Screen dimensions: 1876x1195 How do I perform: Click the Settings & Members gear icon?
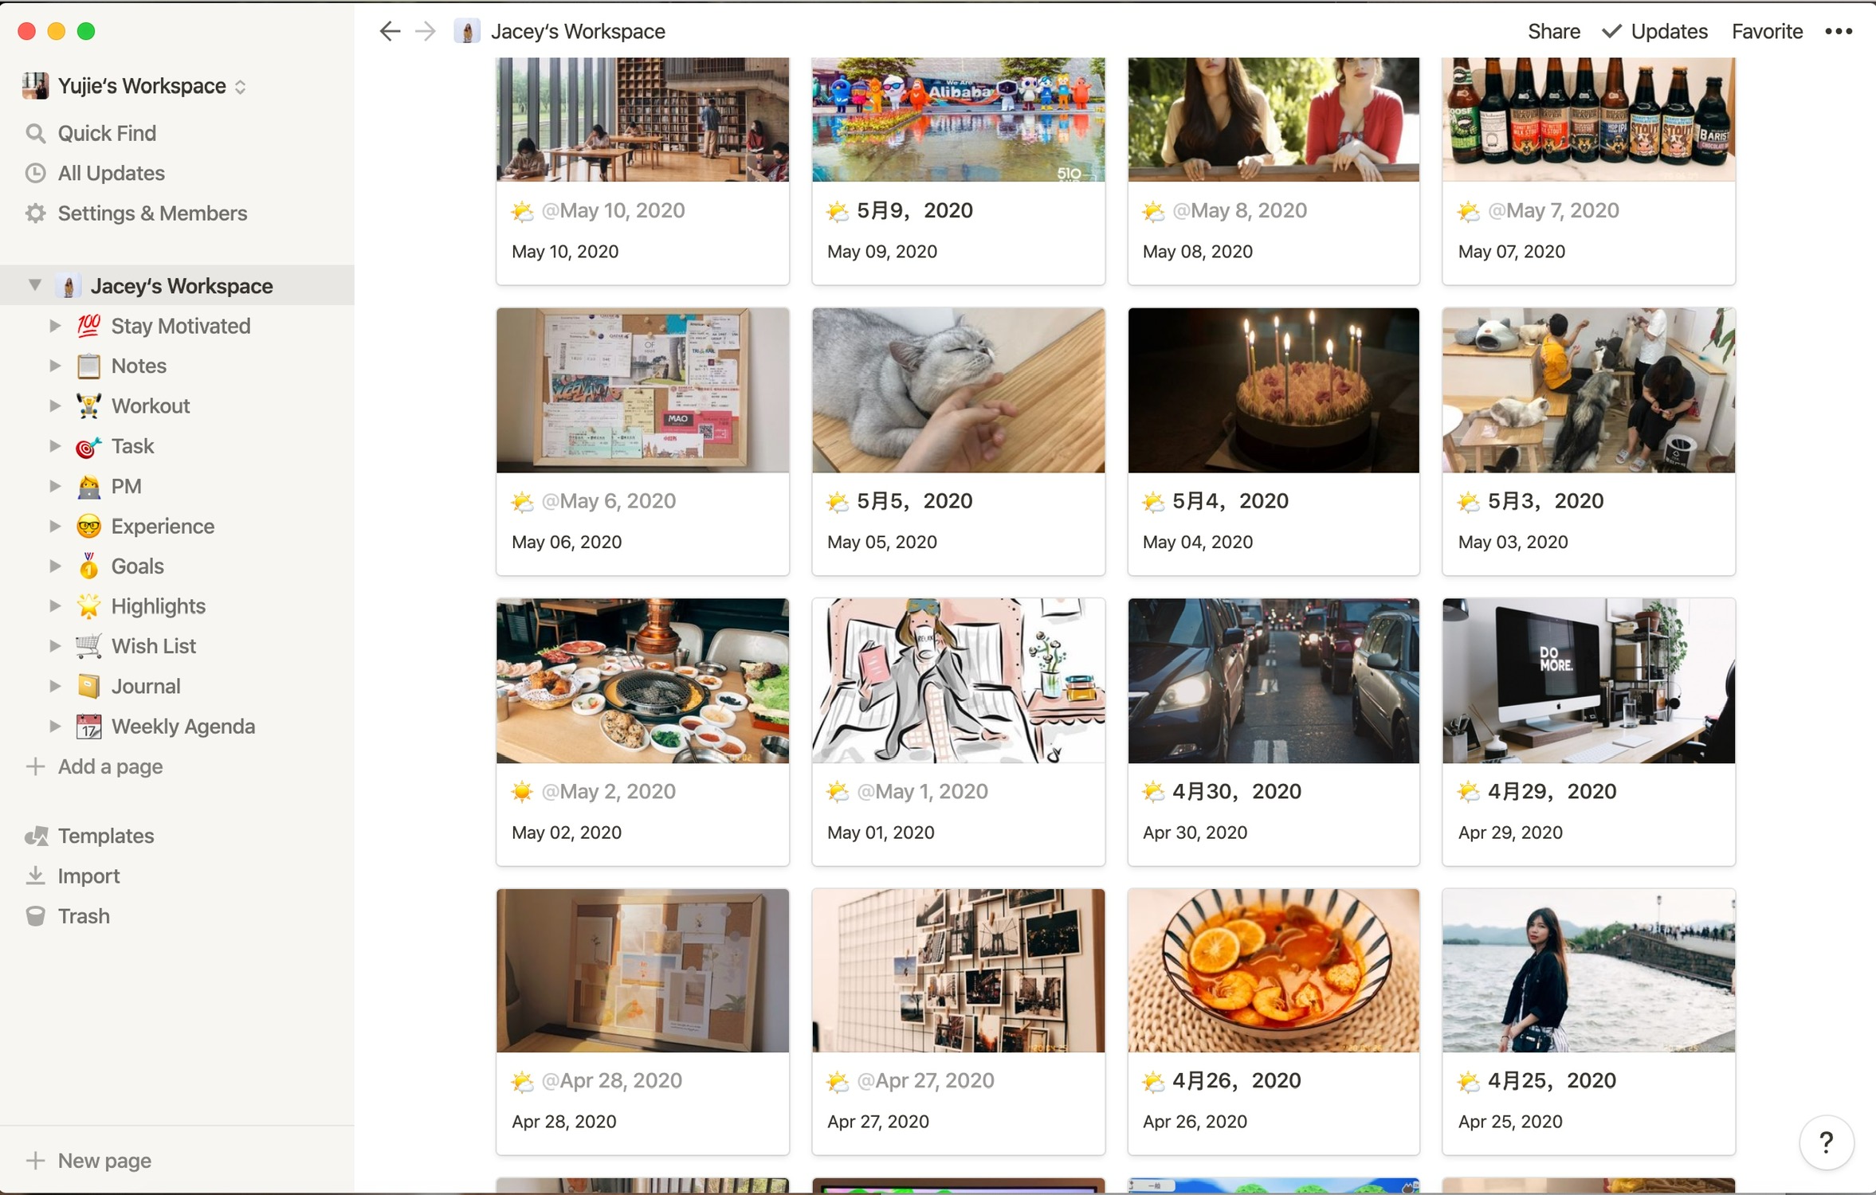click(x=35, y=213)
